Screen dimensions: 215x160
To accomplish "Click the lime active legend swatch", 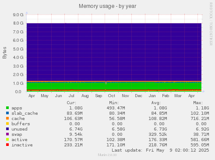I will pyautogui.click(x=7, y=139).
